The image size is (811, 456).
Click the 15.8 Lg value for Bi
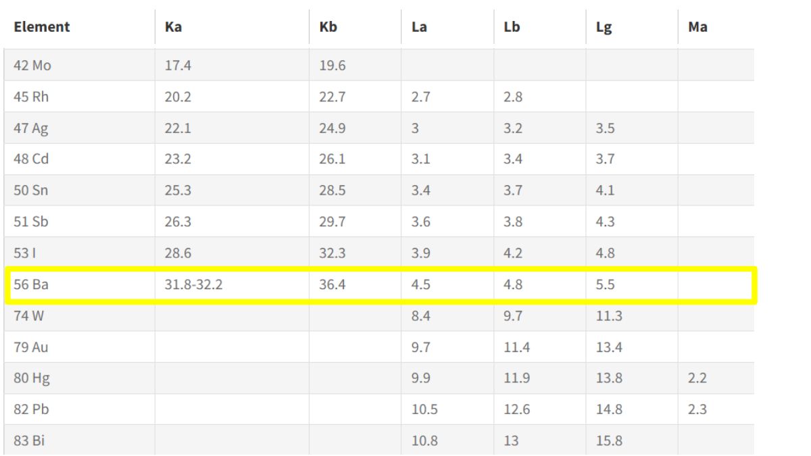click(x=609, y=440)
